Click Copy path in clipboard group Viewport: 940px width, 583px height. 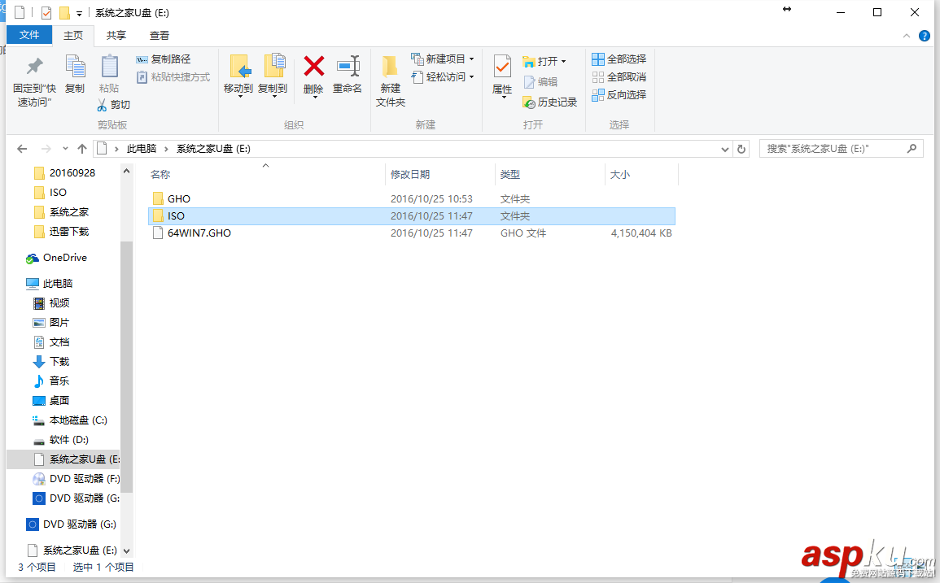(x=163, y=59)
